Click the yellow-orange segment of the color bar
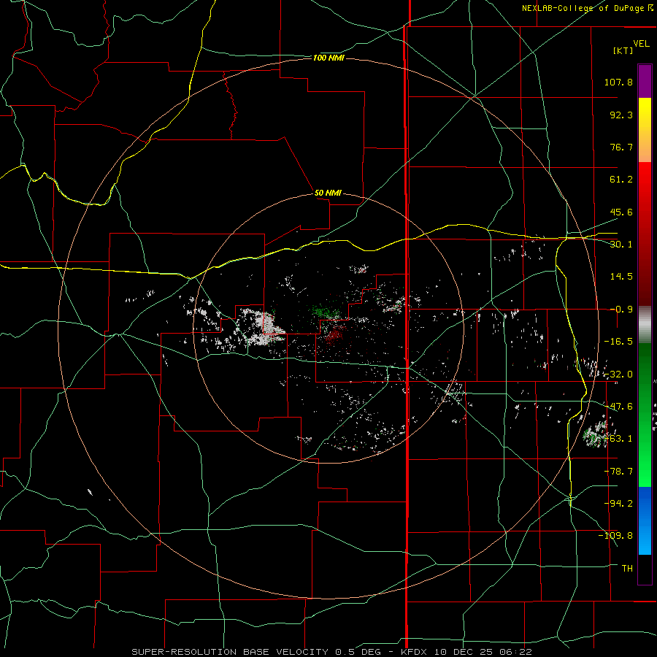 (x=645, y=130)
